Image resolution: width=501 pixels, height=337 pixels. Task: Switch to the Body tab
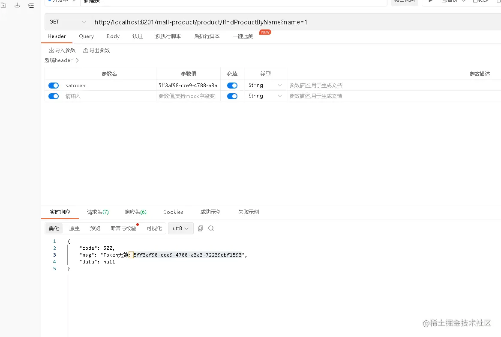[113, 36]
